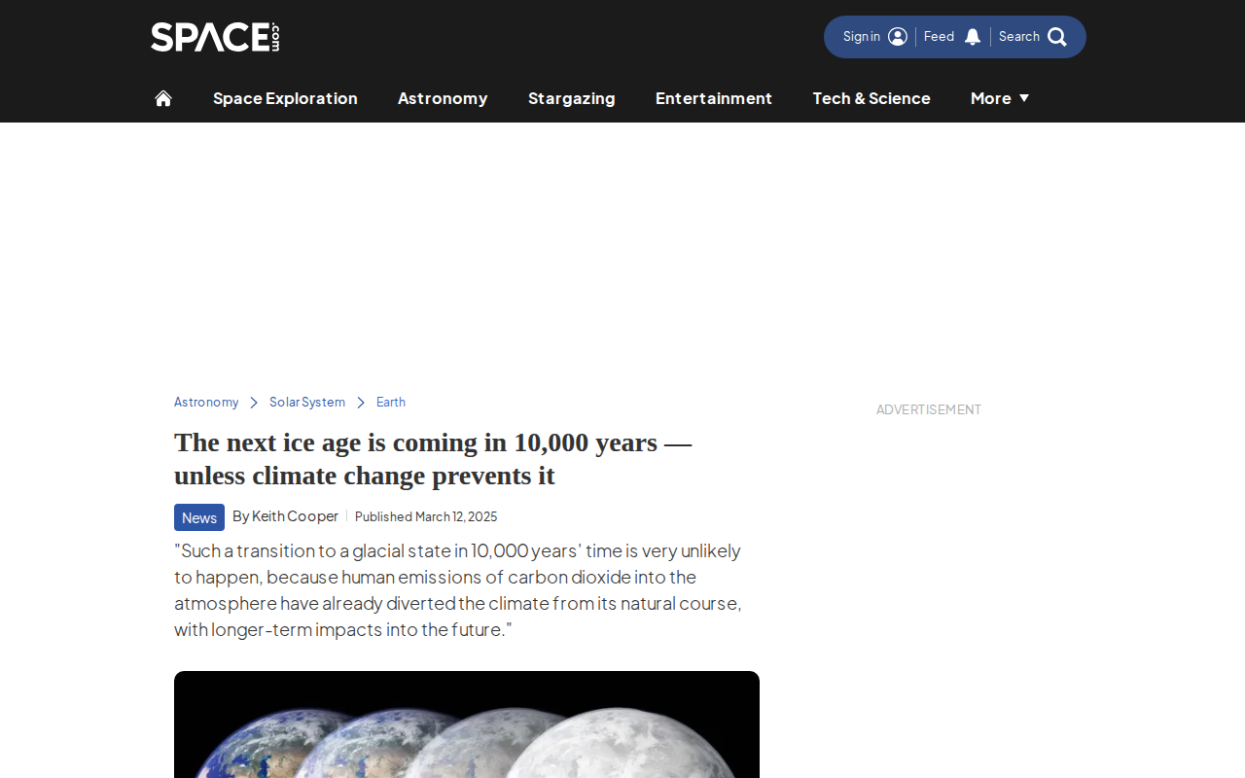Click the blue News tag button
The image size is (1245, 778).
[199, 517]
